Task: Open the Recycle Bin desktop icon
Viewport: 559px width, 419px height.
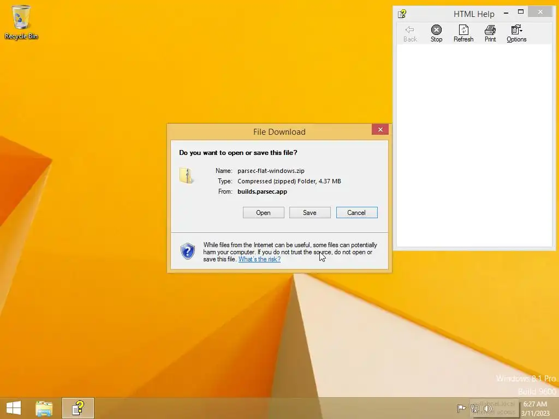Action: (21, 22)
